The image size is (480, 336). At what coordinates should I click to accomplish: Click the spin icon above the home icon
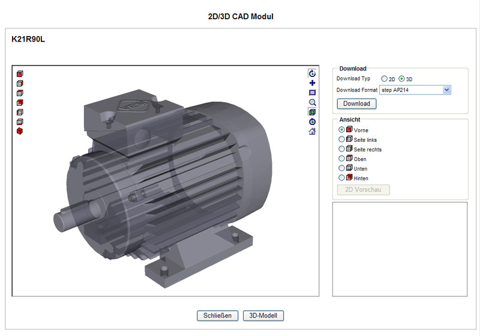312,121
